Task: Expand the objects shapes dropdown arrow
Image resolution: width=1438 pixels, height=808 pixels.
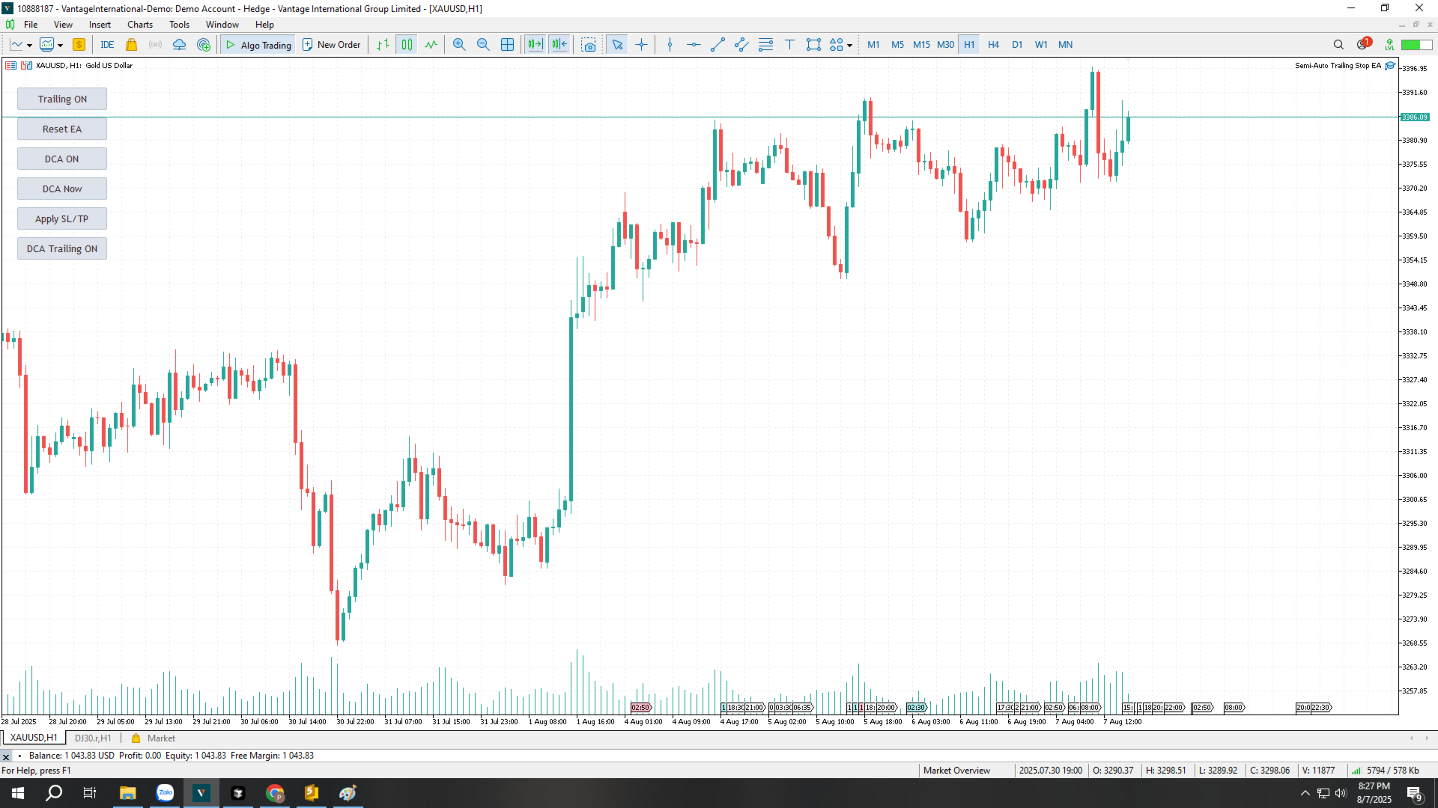Action: coord(849,46)
